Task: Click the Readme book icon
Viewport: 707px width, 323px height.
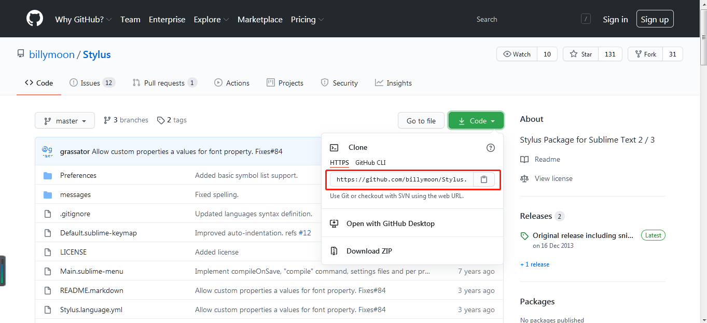Action: [524, 160]
